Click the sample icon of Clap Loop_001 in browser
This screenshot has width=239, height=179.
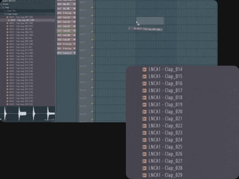7,17
